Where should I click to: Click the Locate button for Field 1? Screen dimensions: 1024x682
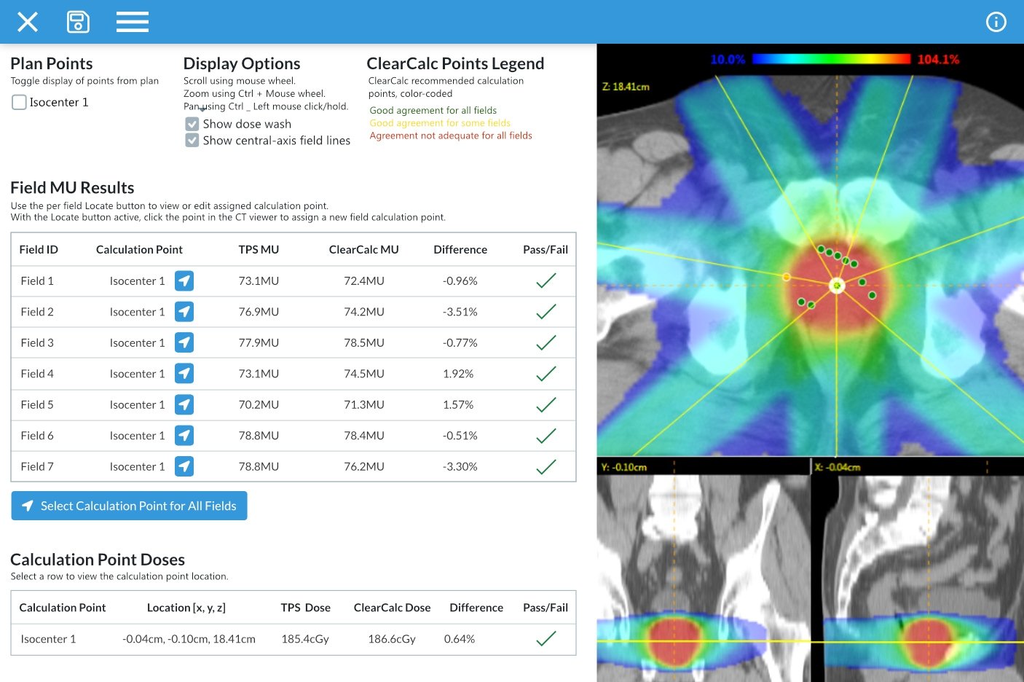[184, 281]
